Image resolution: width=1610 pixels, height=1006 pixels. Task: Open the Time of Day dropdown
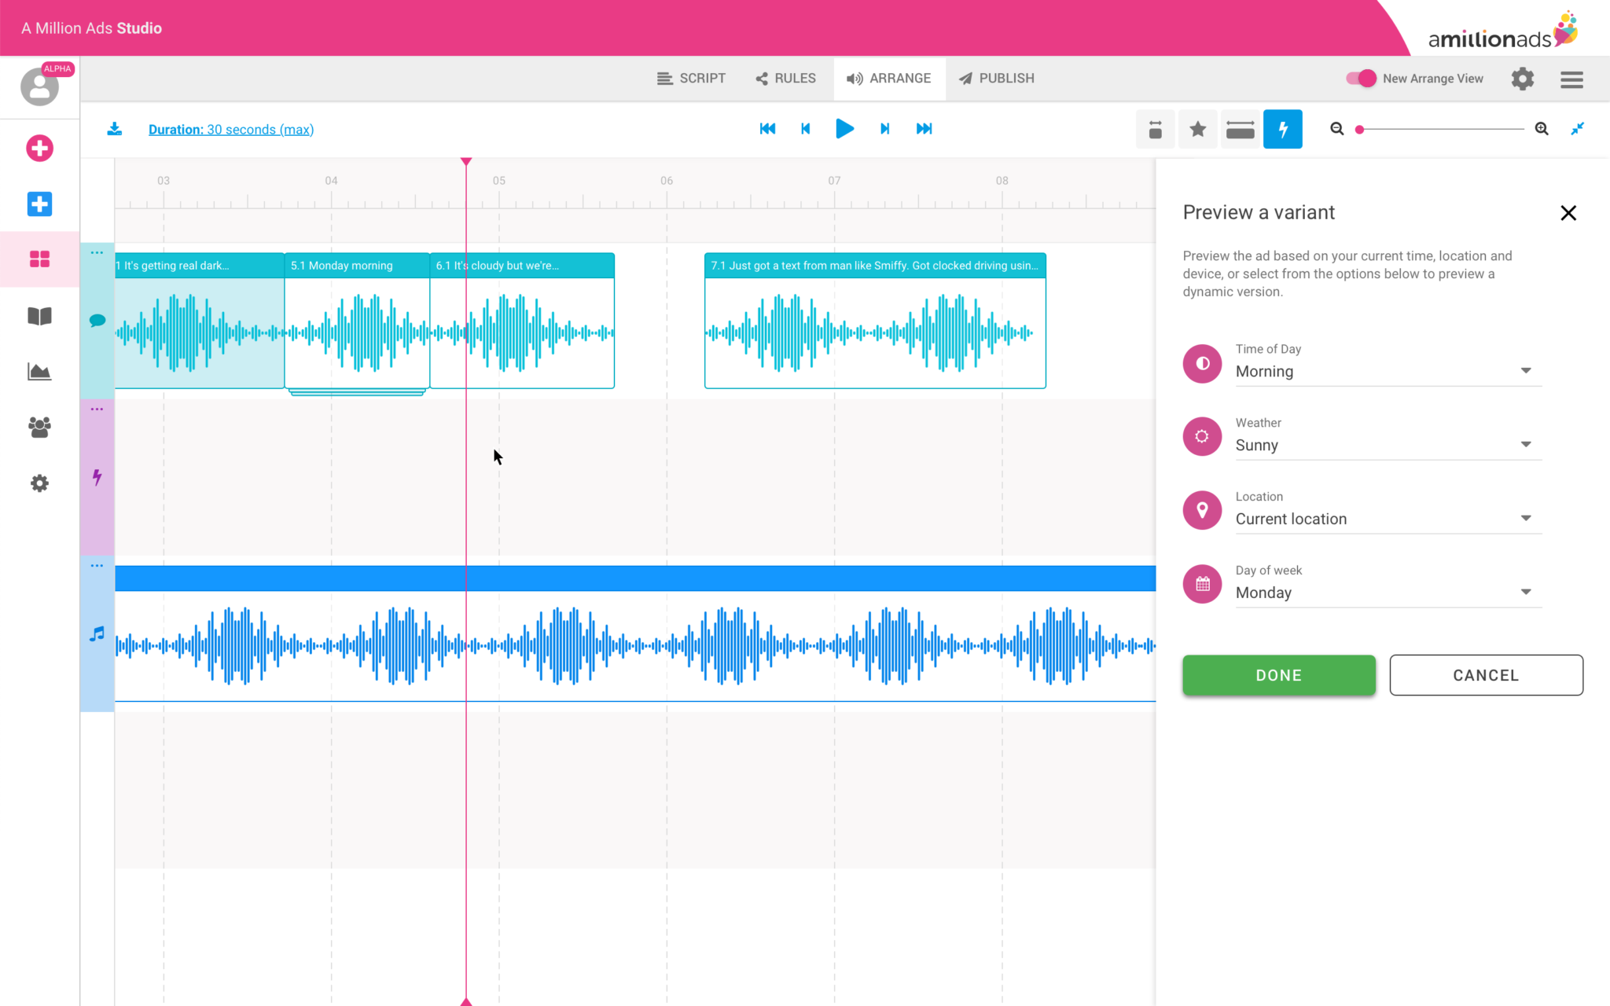[x=1388, y=371]
